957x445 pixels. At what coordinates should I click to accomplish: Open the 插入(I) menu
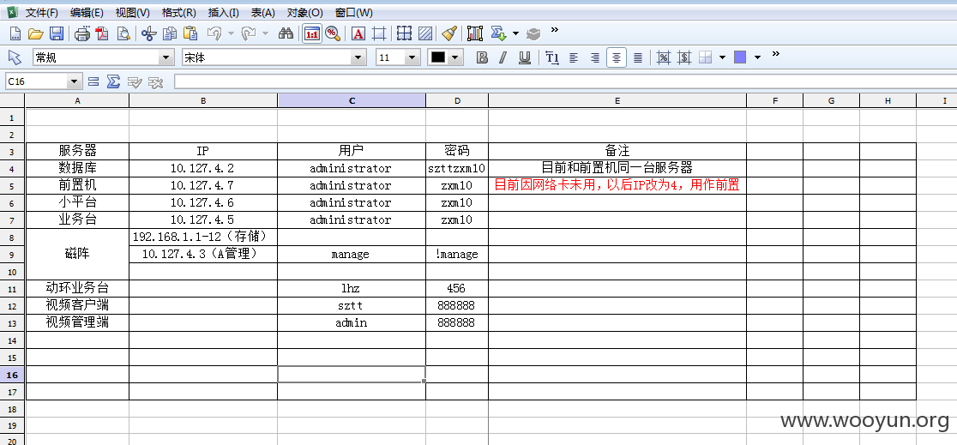(x=223, y=13)
